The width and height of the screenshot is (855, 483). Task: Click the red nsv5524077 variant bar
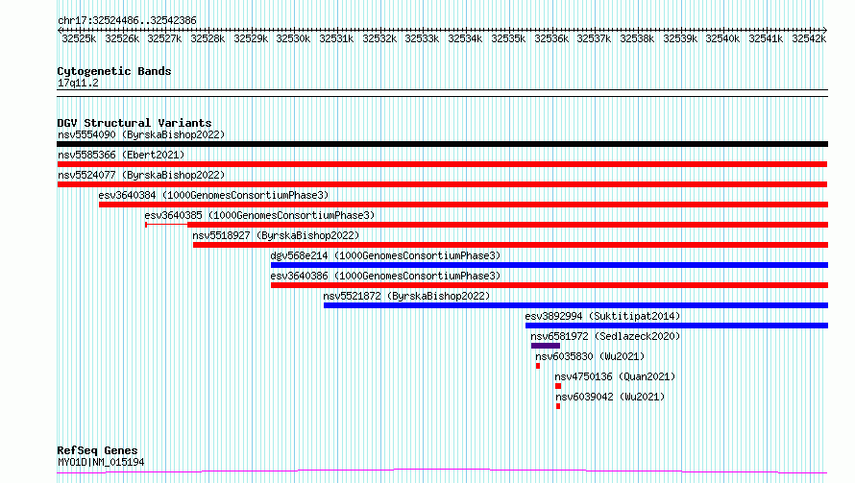442,184
